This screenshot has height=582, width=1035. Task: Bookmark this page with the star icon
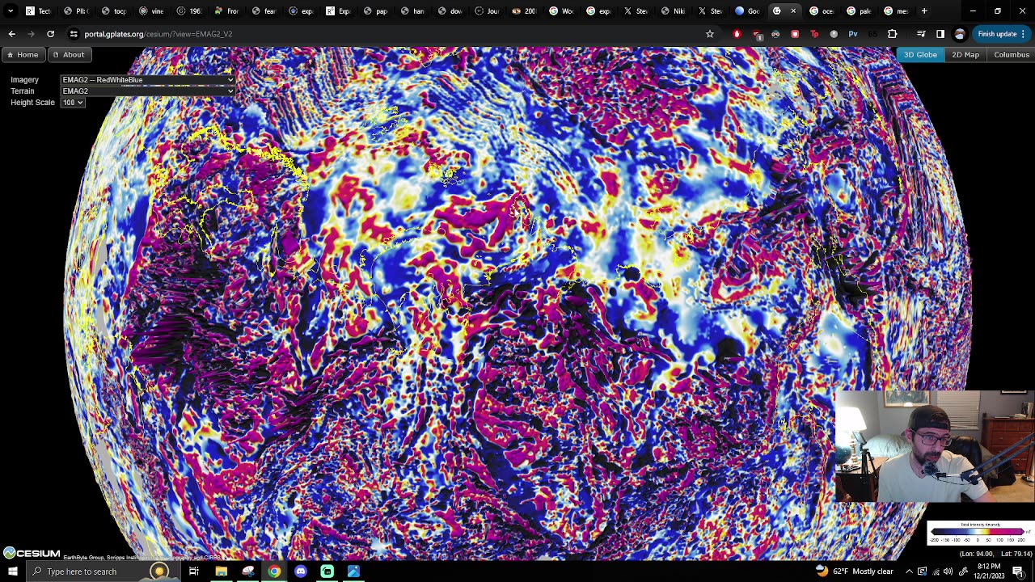coord(710,34)
